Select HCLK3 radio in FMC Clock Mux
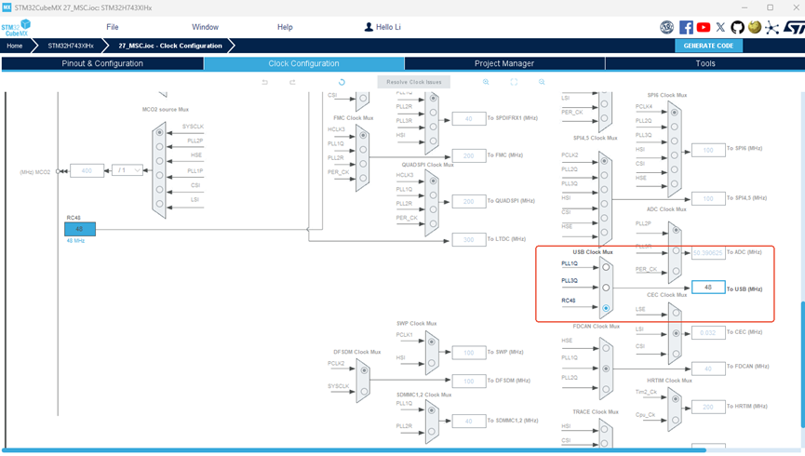The width and height of the screenshot is (805, 456). click(364, 136)
